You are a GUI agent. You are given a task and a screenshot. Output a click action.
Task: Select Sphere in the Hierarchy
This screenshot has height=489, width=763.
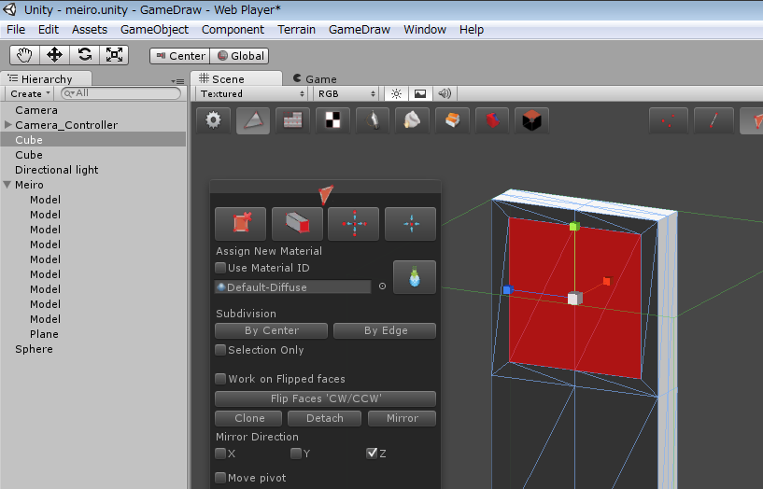(x=34, y=349)
